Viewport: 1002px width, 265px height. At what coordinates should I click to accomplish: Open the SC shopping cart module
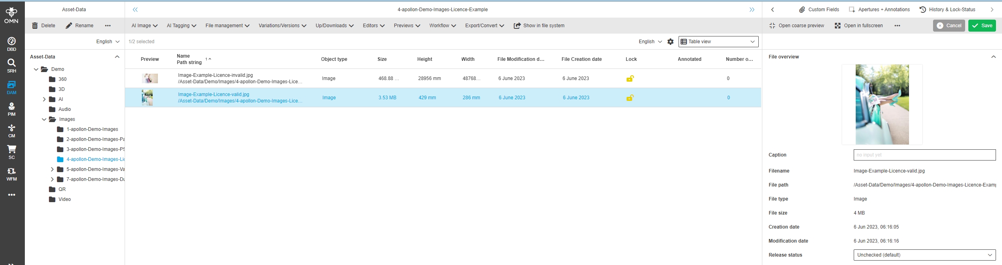coord(12,152)
